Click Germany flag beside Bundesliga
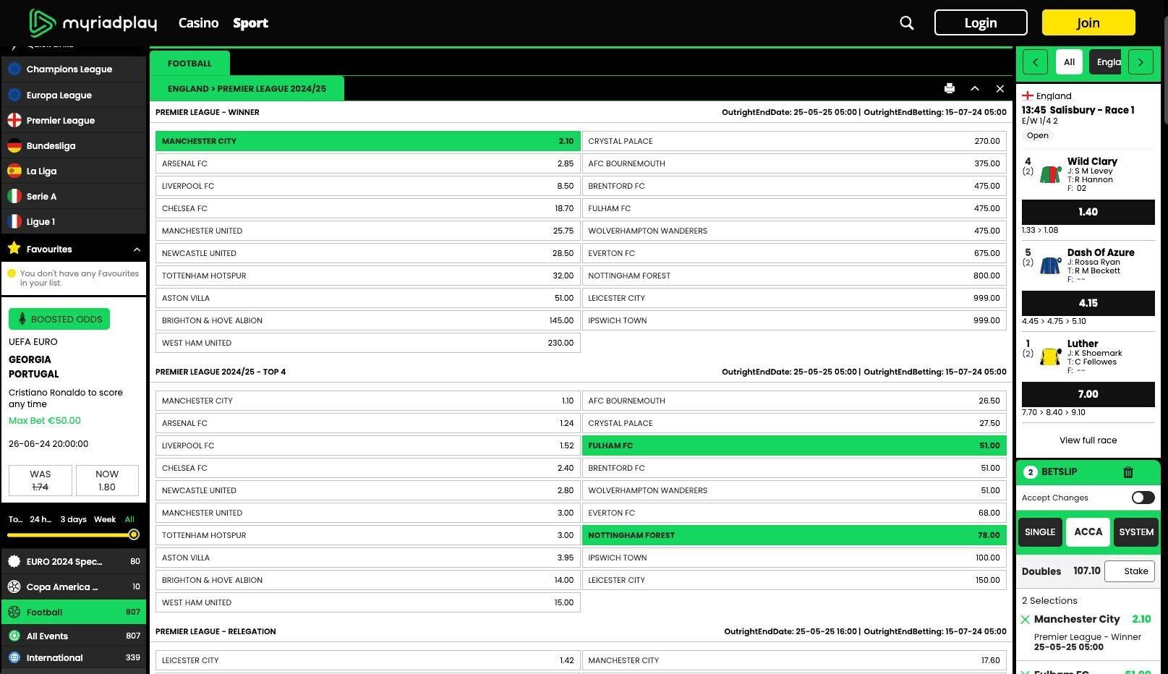 point(14,145)
